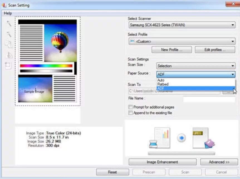Click the Scan button
Image resolution: width=240 pixels, height=179 pixels.
[185, 172]
